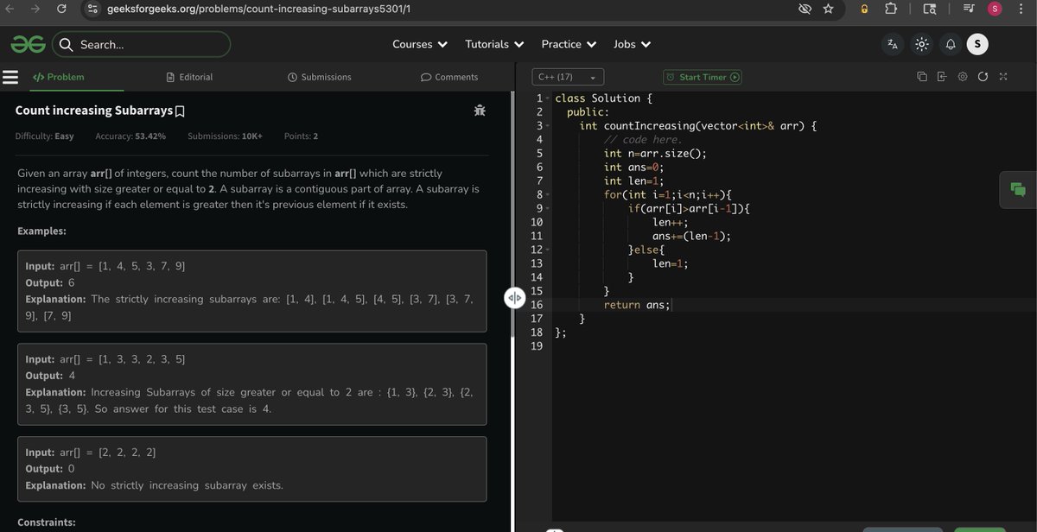This screenshot has width=1037, height=532.
Task: Switch to the Editorial tab
Action: pos(189,77)
